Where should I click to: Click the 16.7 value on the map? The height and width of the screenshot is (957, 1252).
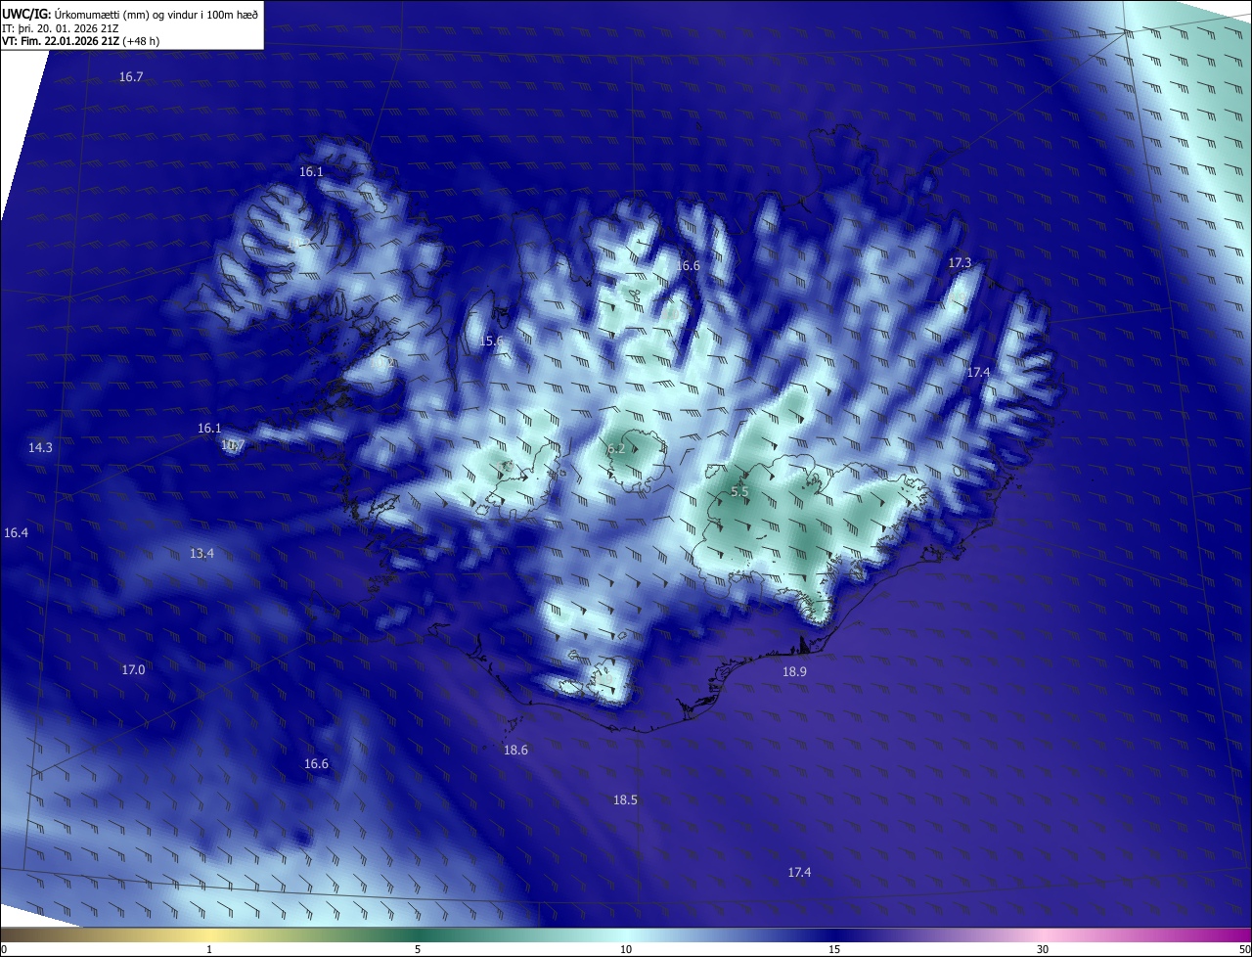coord(131,76)
